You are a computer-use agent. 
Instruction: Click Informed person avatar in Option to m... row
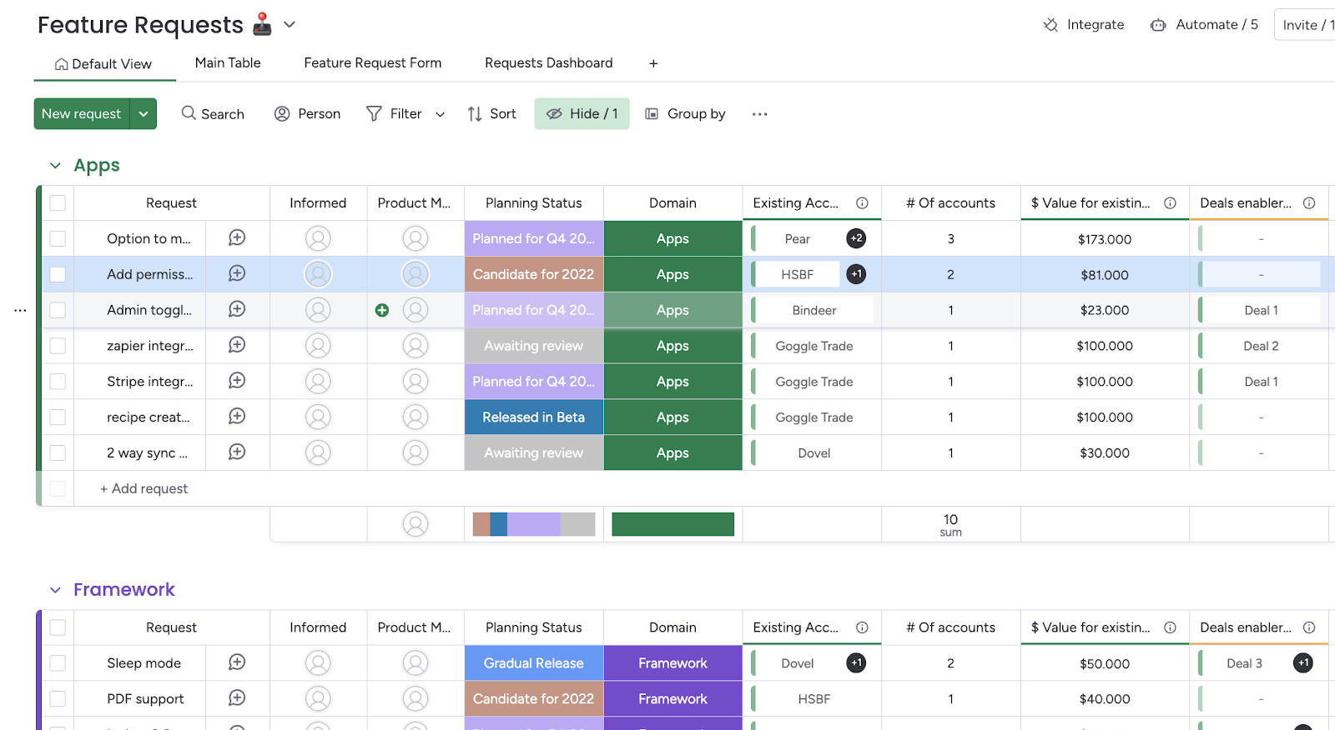pos(318,239)
